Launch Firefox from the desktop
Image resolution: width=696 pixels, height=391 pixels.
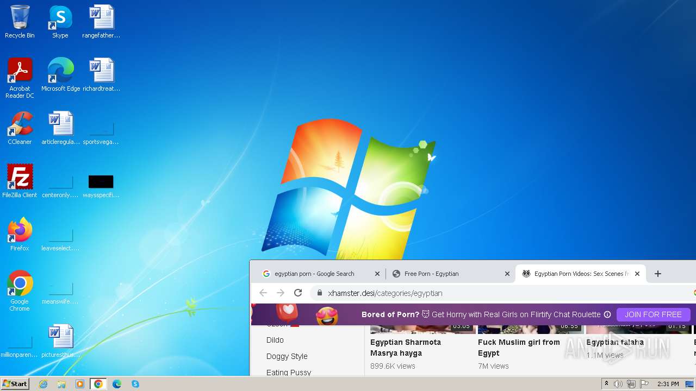[x=20, y=235]
